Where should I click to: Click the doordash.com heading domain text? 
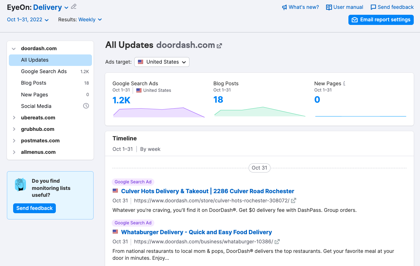point(186,45)
